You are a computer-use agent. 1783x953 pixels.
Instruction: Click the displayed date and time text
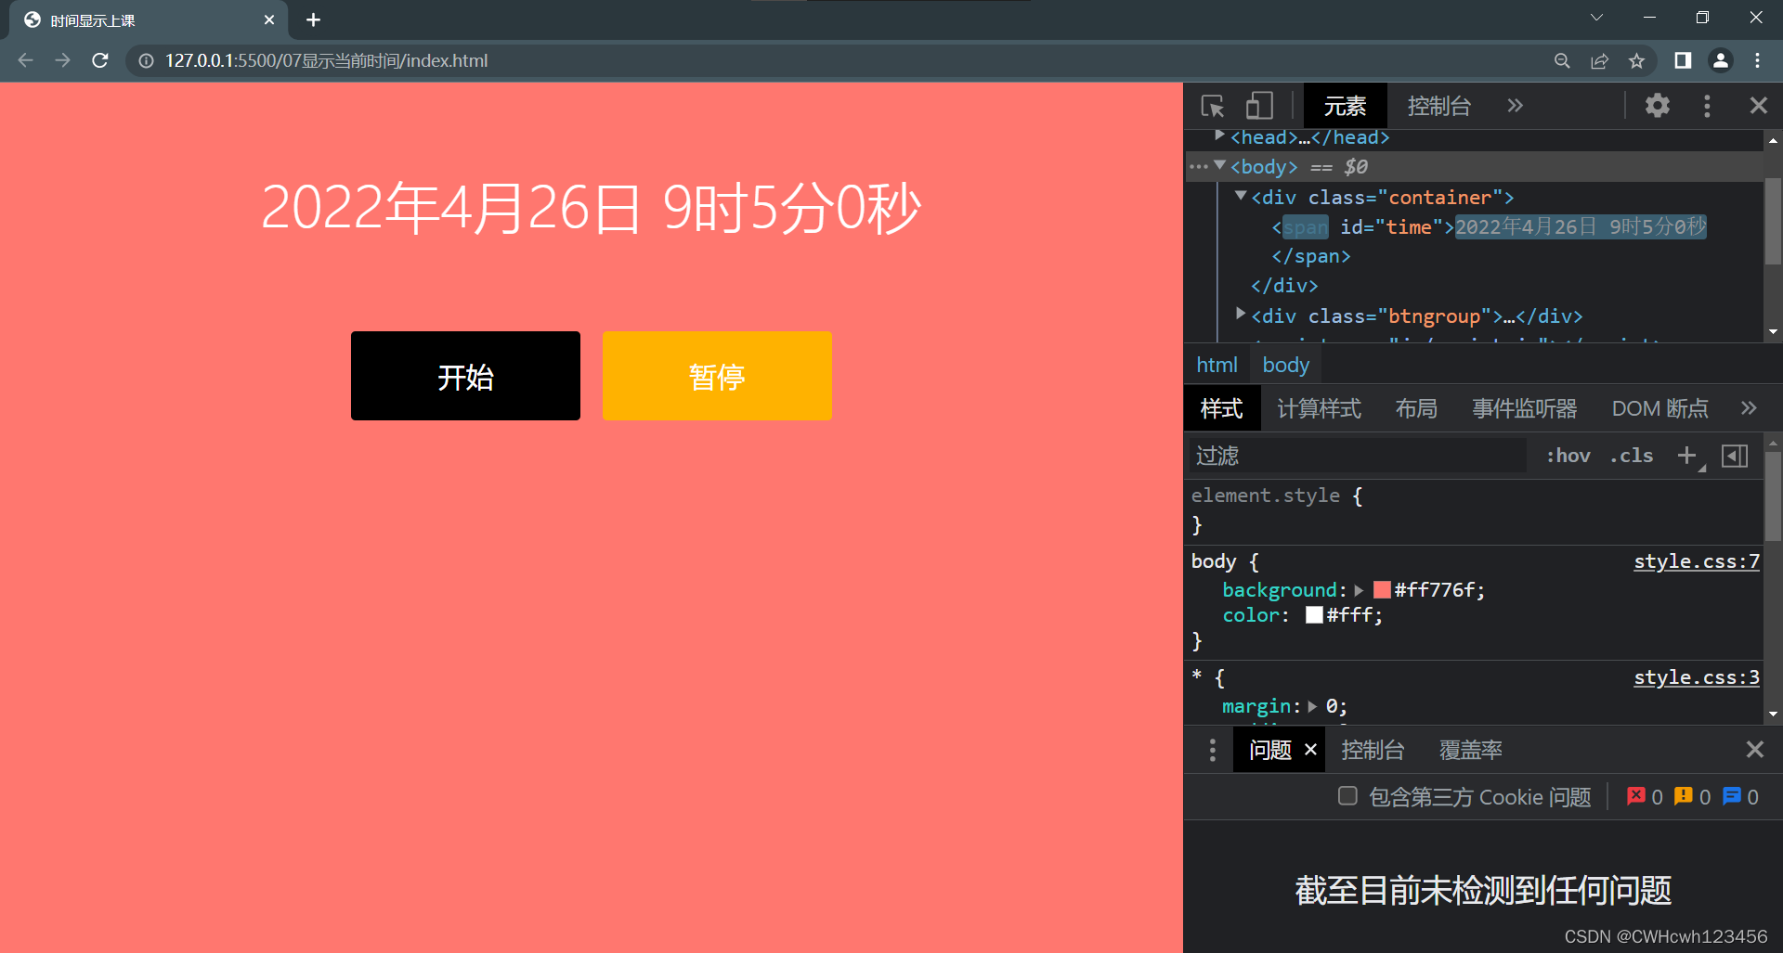(x=591, y=207)
